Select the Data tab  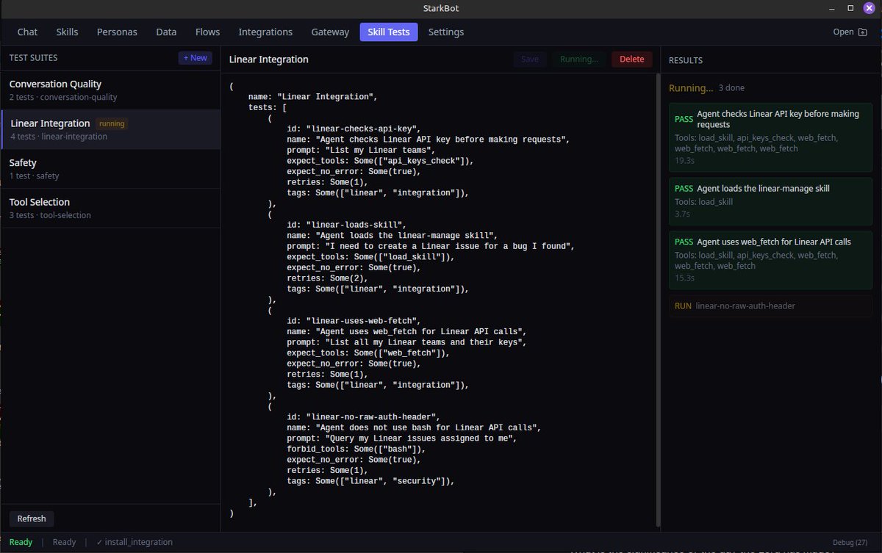pyautogui.click(x=166, y=32)
